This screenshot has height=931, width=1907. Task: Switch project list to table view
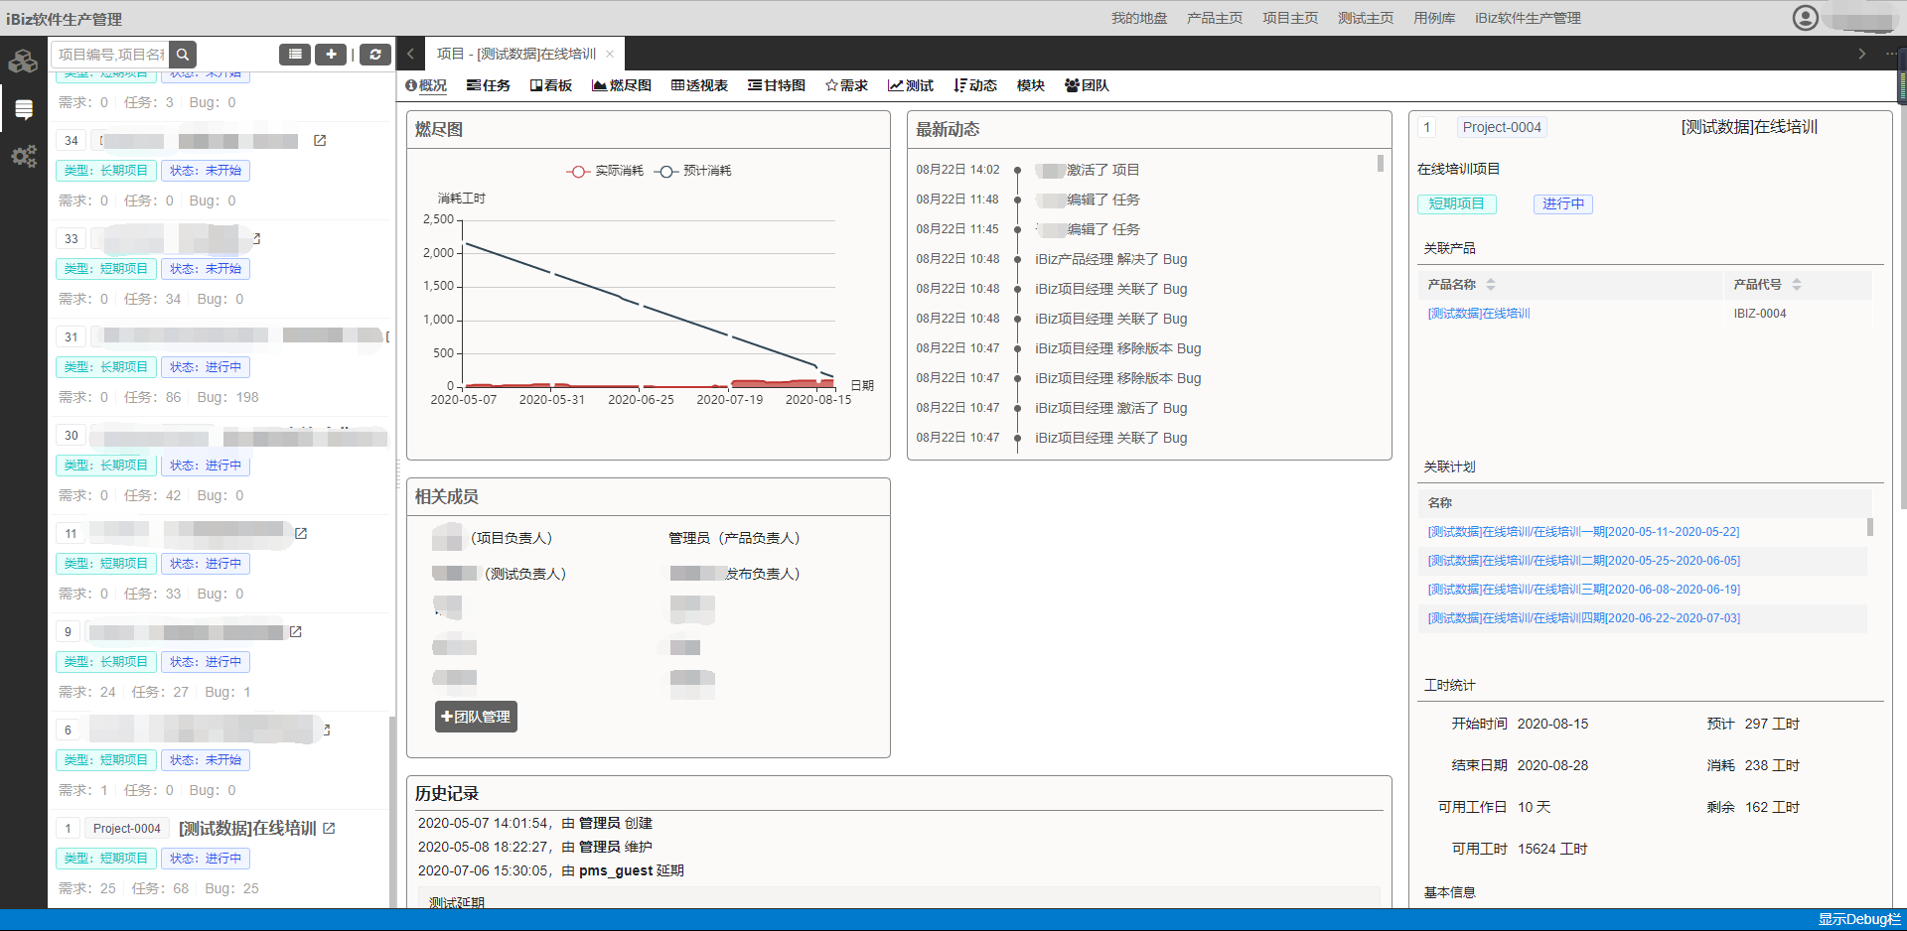tap(295, 55)
